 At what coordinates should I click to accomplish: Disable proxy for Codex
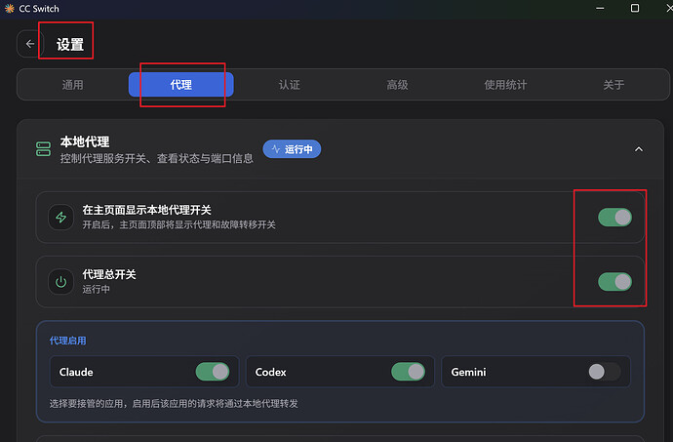click(408, 372)
